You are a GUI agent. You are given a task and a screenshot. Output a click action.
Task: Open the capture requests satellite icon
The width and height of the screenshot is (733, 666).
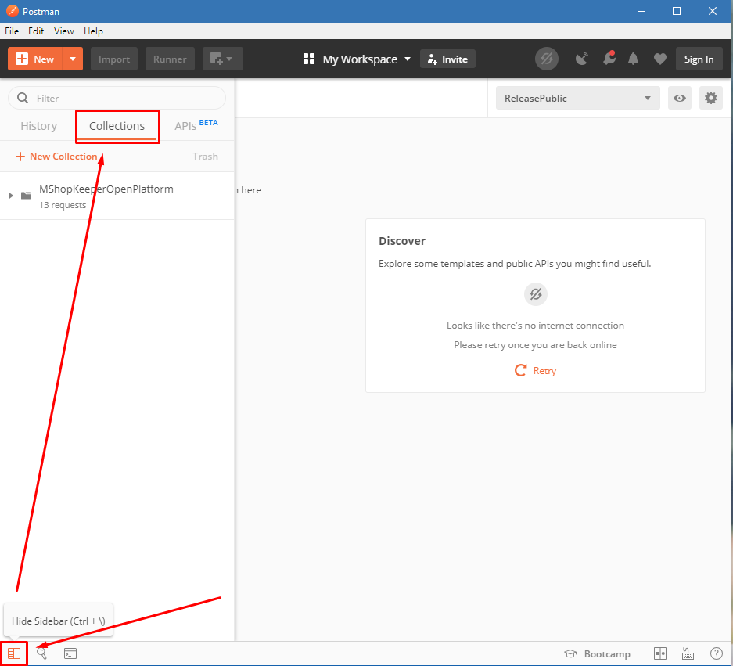click(581, 59)
